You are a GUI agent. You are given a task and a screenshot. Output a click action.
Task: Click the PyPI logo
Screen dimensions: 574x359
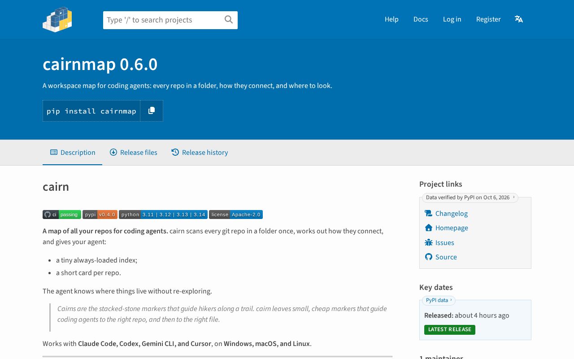57,19
